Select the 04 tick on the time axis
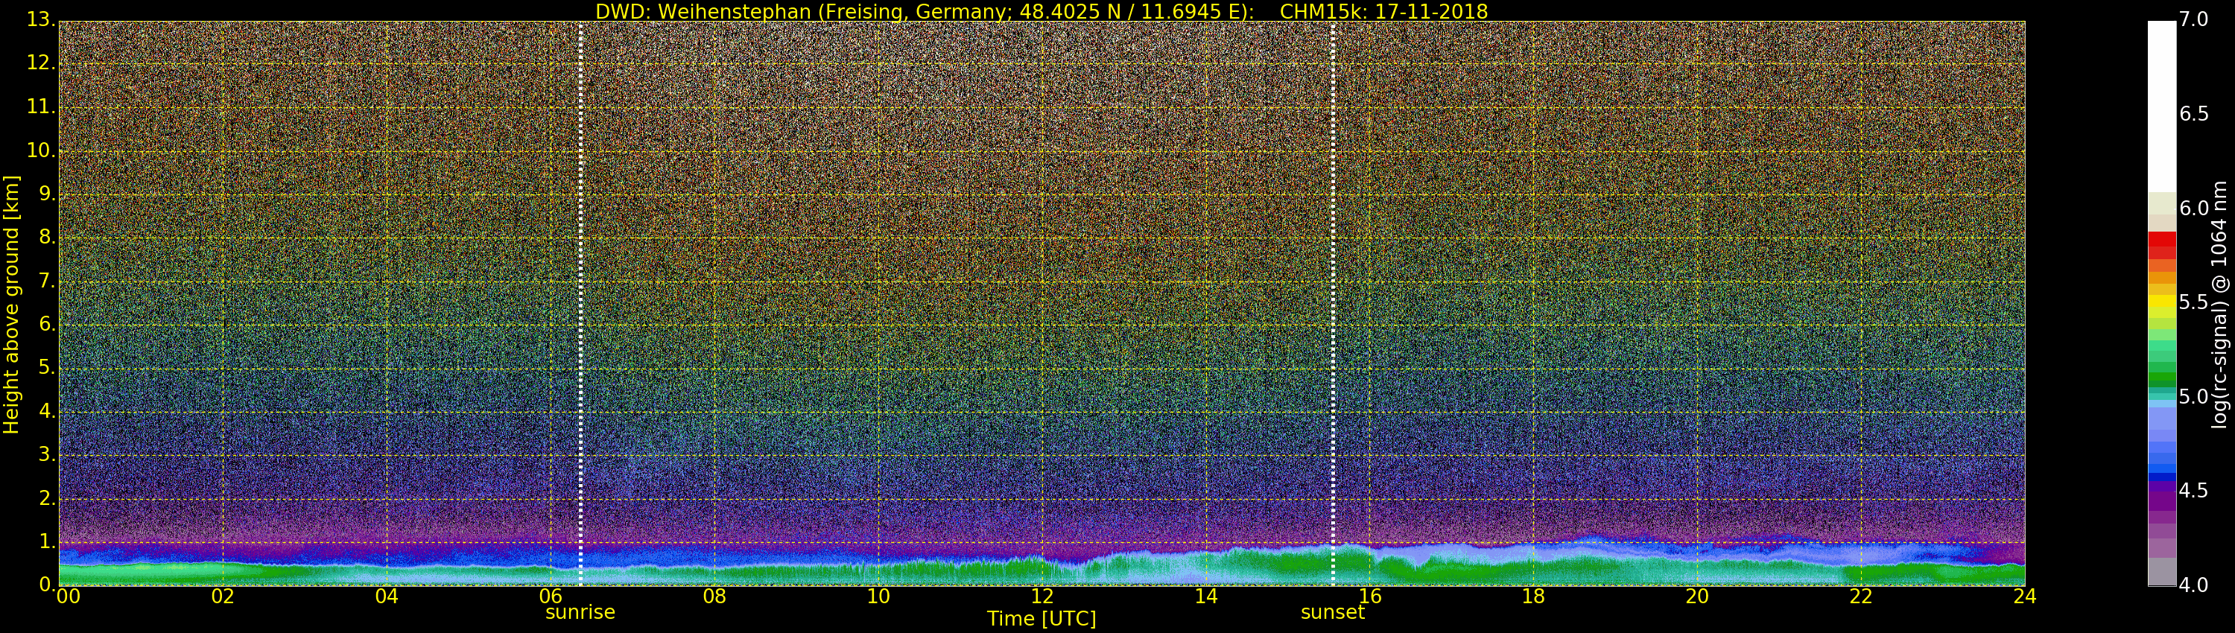This screenshot has height=633, width=2235. (x=387, y=597)
